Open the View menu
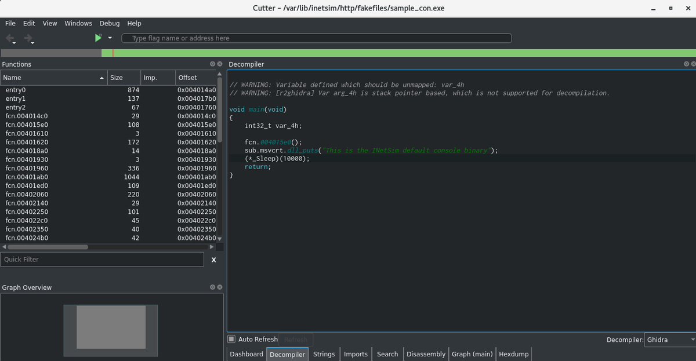Screen dimensions: 696x361 [50, 23]
